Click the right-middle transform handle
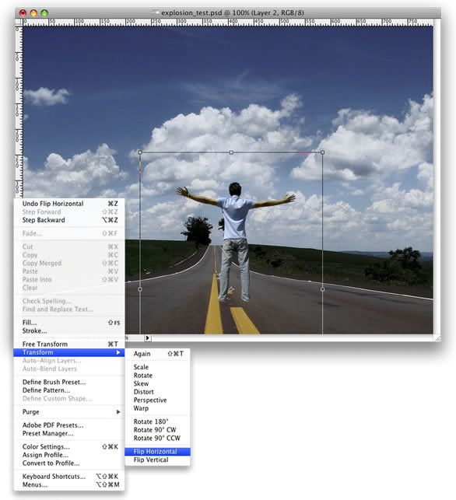The width and height of the screenshot is (456, 500). (x=323, y=289)
